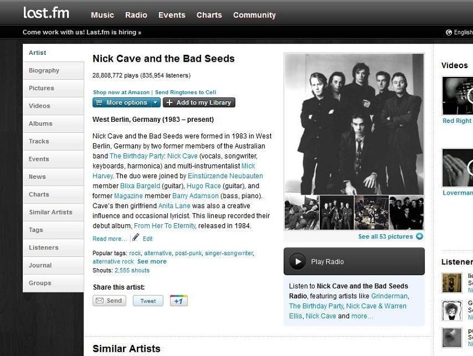Screen dimensions: 473x356
Task: Open the fourth small picture thumbnail
Action: (407, 213)
